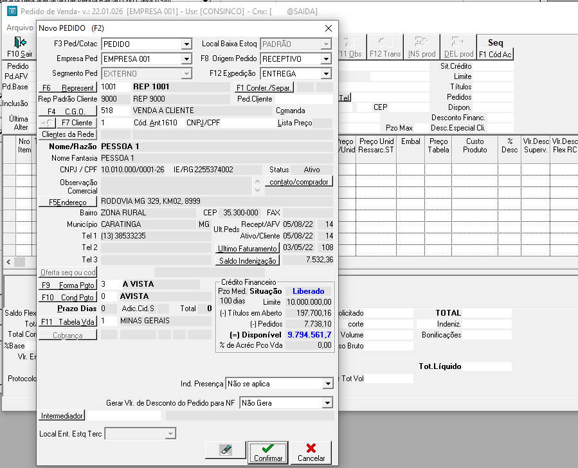The image size is (578, 468).
Task: Click the F11 Tabela Vda button
Action: click(x=68, y=321)
